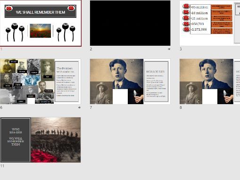This screenshot has width=240, height=180.
Task: Click the '2,272,998' figure on slide 3
Action: click(x=199, y=30)
